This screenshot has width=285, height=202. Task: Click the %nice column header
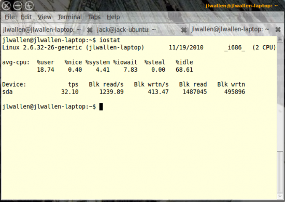pos(73,62)
